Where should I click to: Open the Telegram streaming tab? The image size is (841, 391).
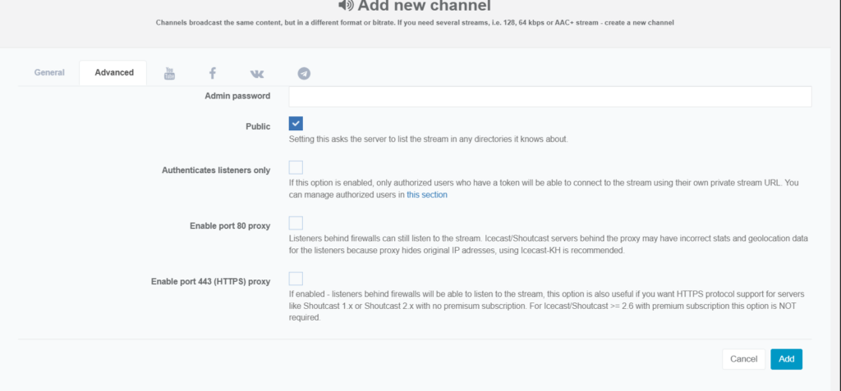coord(304,73)
